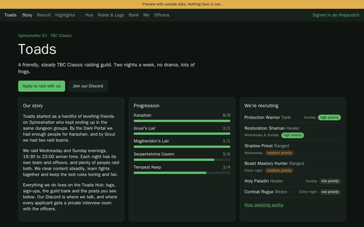Click the Serpentshrine Cavern 5/6 count

[x=226, y=154]
